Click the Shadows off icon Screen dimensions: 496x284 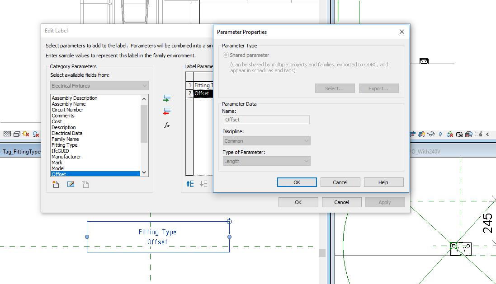(x=36, y=134)
